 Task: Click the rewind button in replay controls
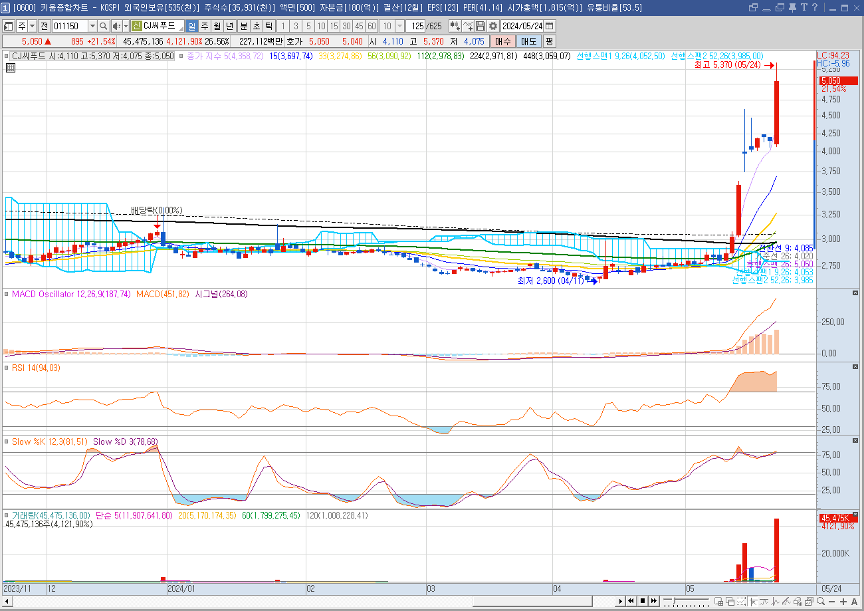coord(631,601)
